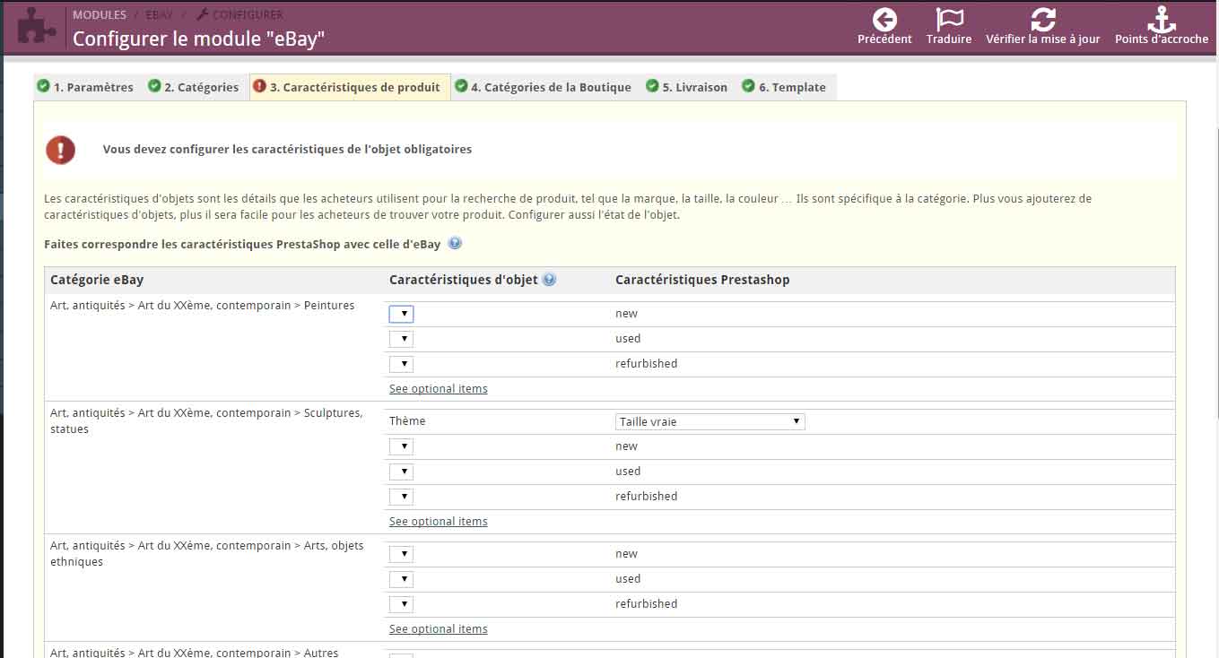1219x658 pixels.
Task: Click the wrench icon before CONFIGURER breadcrumb
Action: [x=202, y=15]
